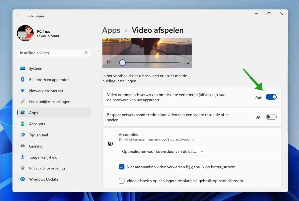299x201 pixels.
Task: Click the Accounts person icon
Action: [23, 124]
